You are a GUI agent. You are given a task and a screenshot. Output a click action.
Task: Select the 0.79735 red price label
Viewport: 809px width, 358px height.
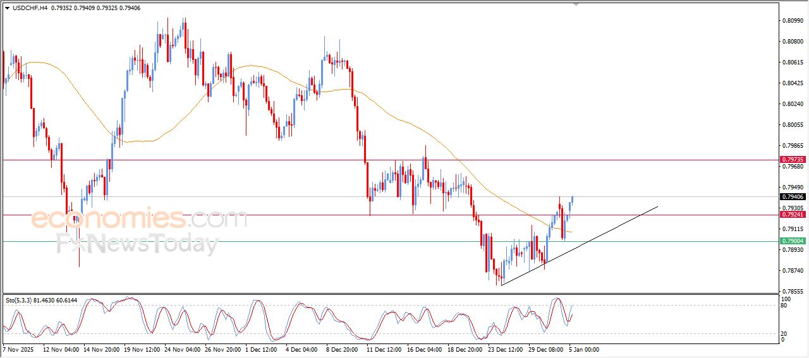tap(793, 160)
